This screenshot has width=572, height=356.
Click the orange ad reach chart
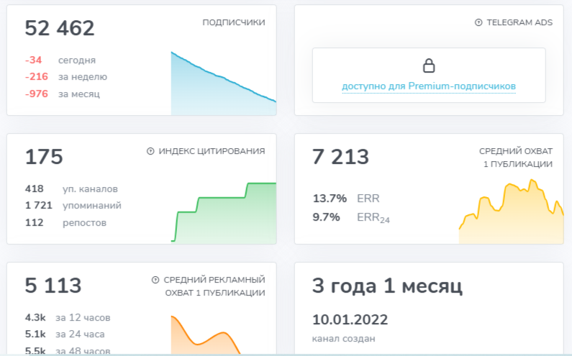click(x=206, y=334)
